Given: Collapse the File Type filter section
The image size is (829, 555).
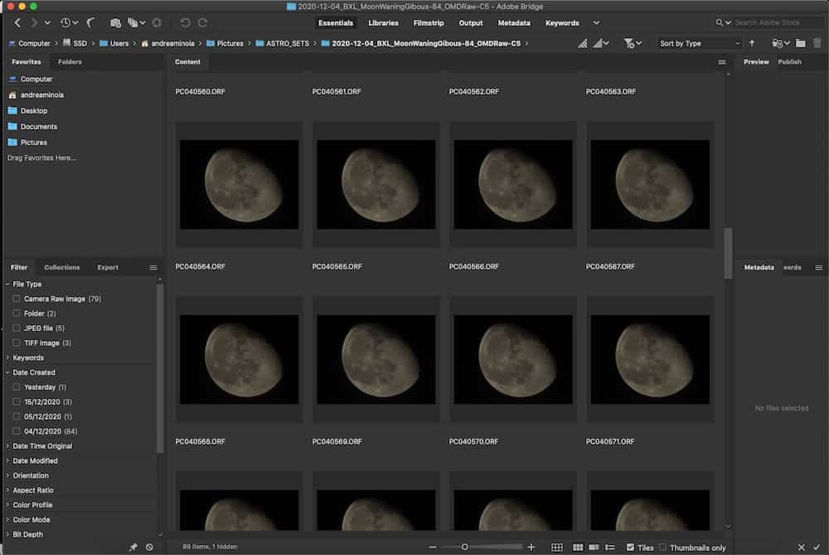Looking at the screenshot, I should pos(7,284).
